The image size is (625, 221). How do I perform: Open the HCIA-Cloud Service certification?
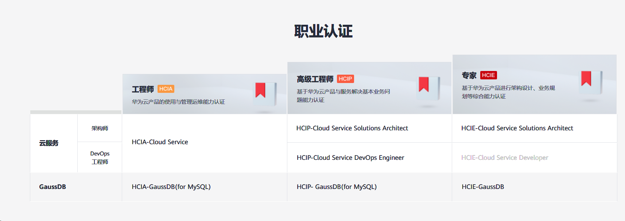pos(160,142)
